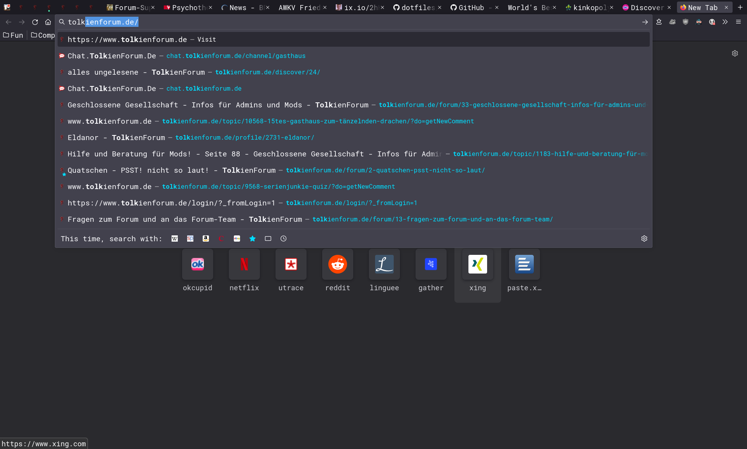Open the Comp bookmarks folder
The width and height of the screenshot is (747, 449).
(43, 35)
